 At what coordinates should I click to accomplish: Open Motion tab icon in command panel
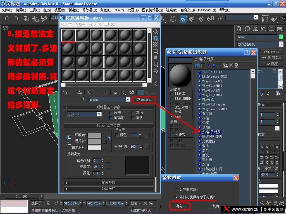point(263,29)
